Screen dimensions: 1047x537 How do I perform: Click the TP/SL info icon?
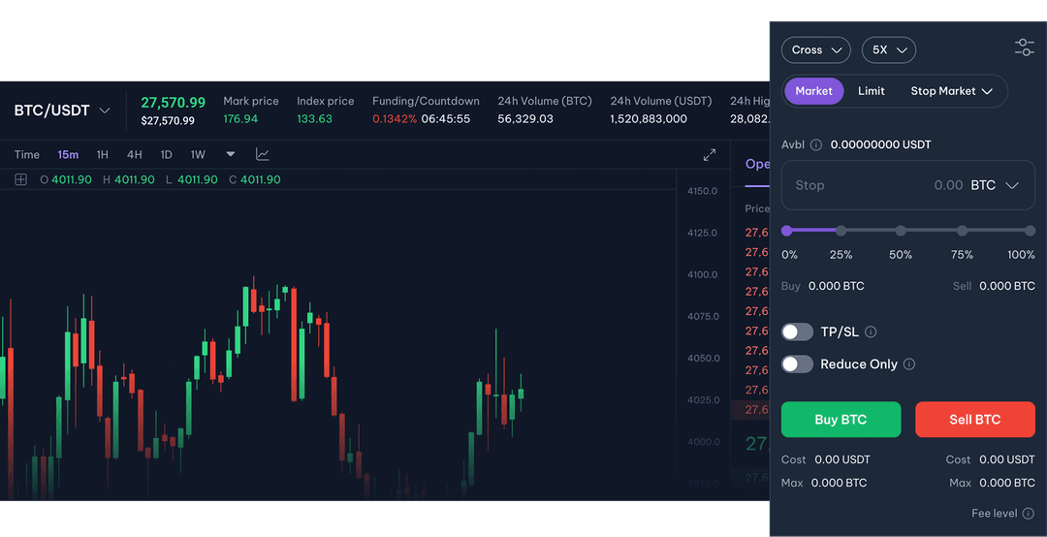(871, 332)
